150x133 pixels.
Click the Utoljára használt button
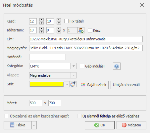tap(127, 85)
